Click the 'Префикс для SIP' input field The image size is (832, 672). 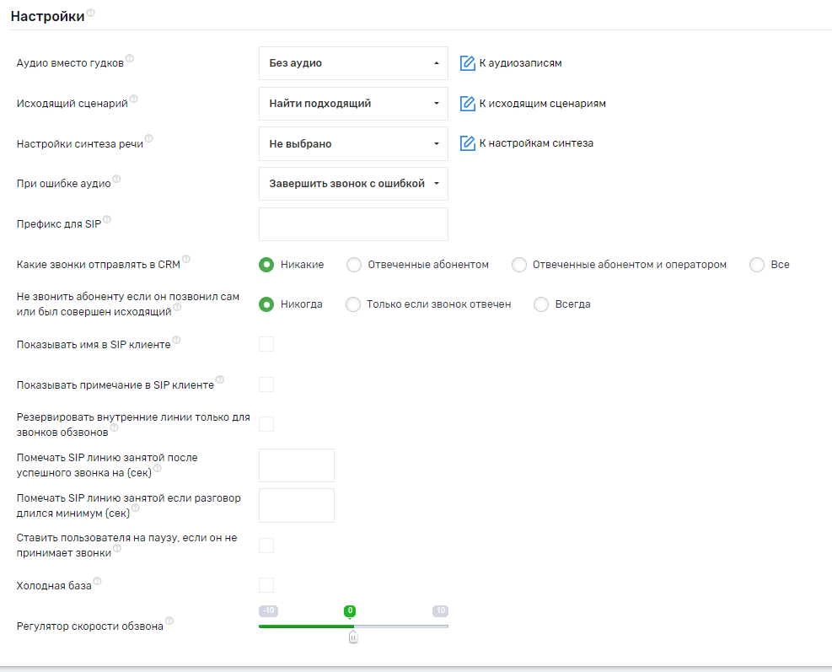(353, 224)
